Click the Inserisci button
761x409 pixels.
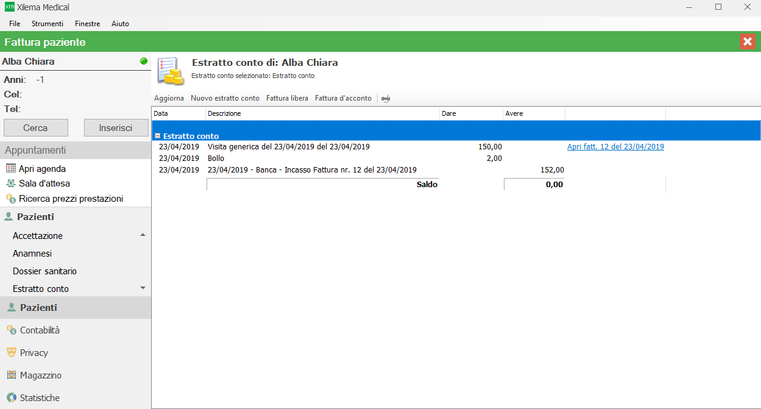click(x=116, y=128)
